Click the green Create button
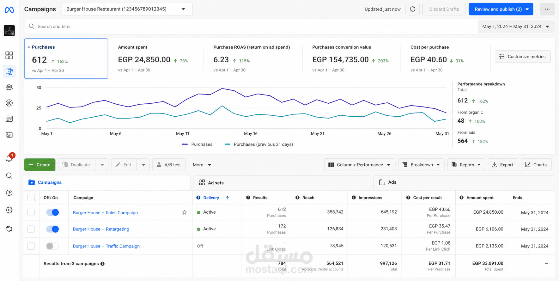The width and height of the screenshot is (559, 281). pyautogui.click(x=40, y=165)
